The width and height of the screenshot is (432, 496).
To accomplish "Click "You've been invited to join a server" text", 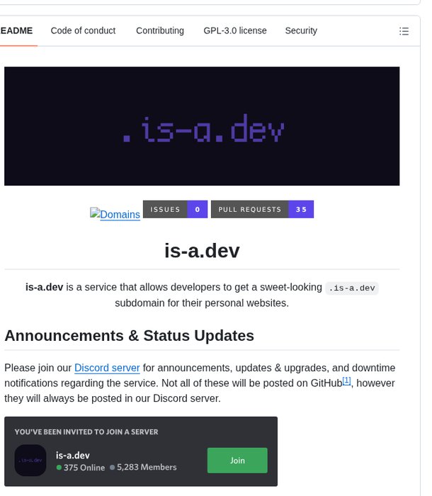I will point(86,432).
